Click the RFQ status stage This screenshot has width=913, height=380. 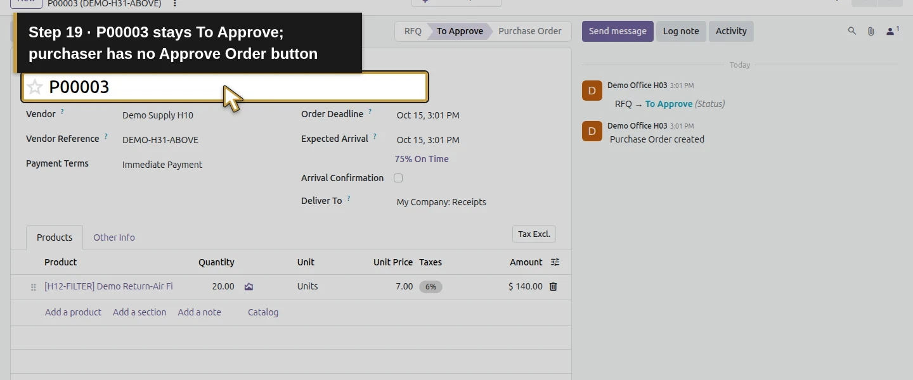413,31
